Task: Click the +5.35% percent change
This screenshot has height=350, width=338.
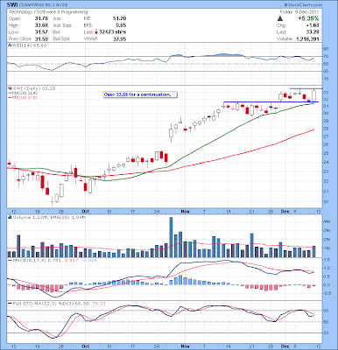Action: (x=308, y=18)
